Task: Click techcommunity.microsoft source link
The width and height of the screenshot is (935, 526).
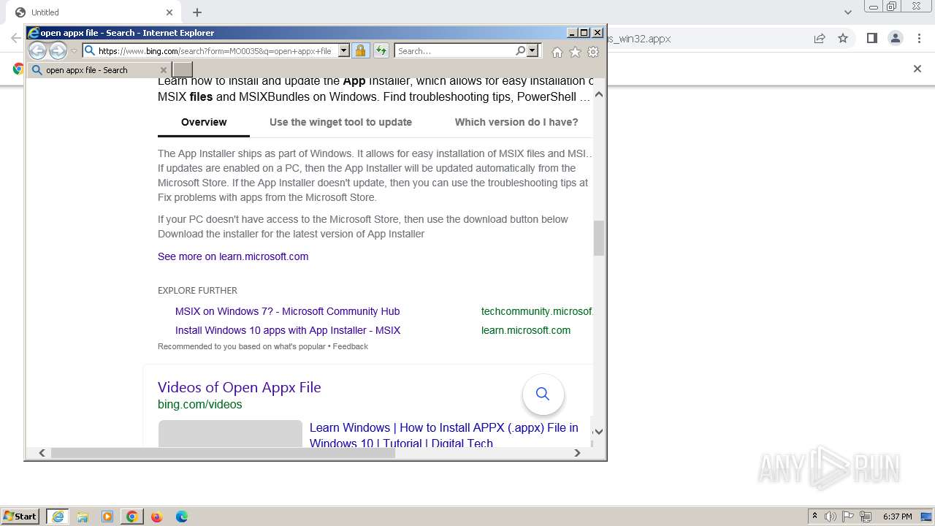Action: [x=537, y=311]
